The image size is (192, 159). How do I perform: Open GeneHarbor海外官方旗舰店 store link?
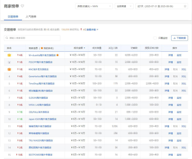43,77
